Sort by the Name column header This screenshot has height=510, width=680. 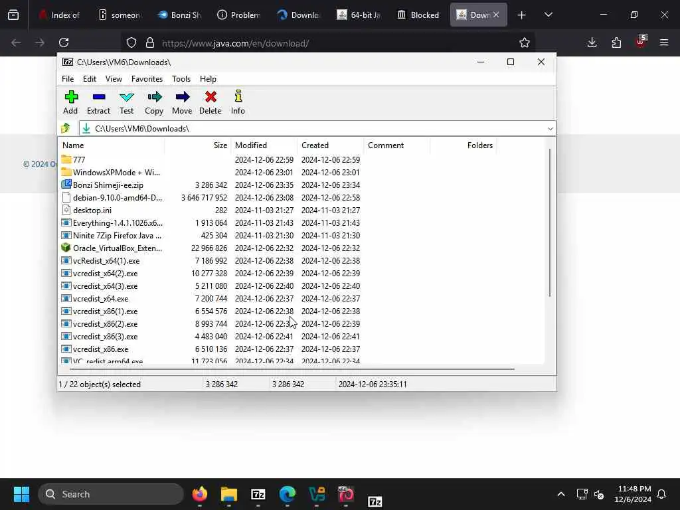[111, 145]
